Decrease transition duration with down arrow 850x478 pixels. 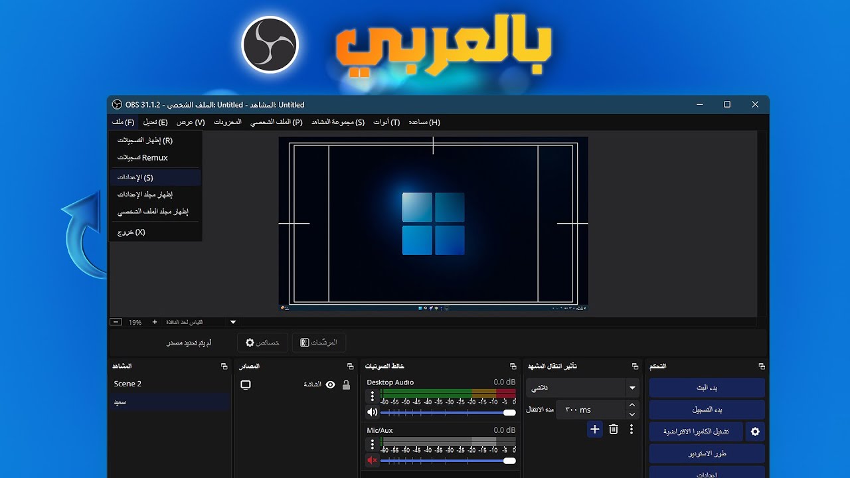point(632,414)
